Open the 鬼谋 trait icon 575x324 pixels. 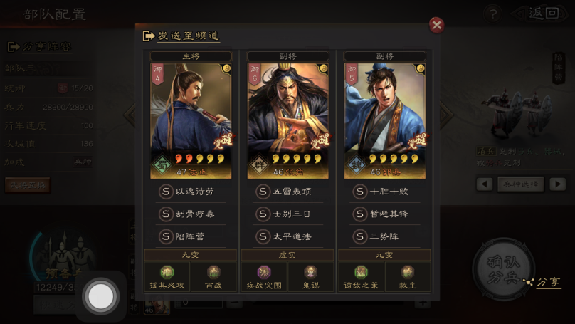pos(310,272)
